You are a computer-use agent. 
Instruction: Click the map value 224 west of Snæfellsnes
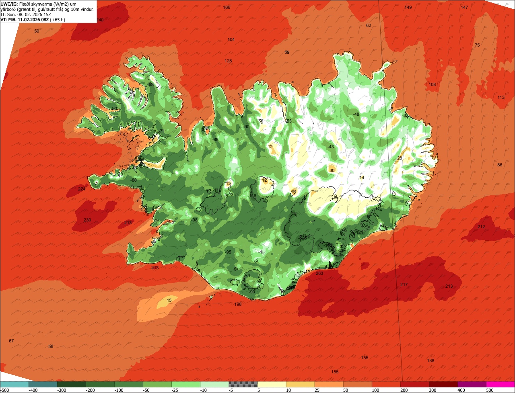pyautogui.click(x=82, y=189)
